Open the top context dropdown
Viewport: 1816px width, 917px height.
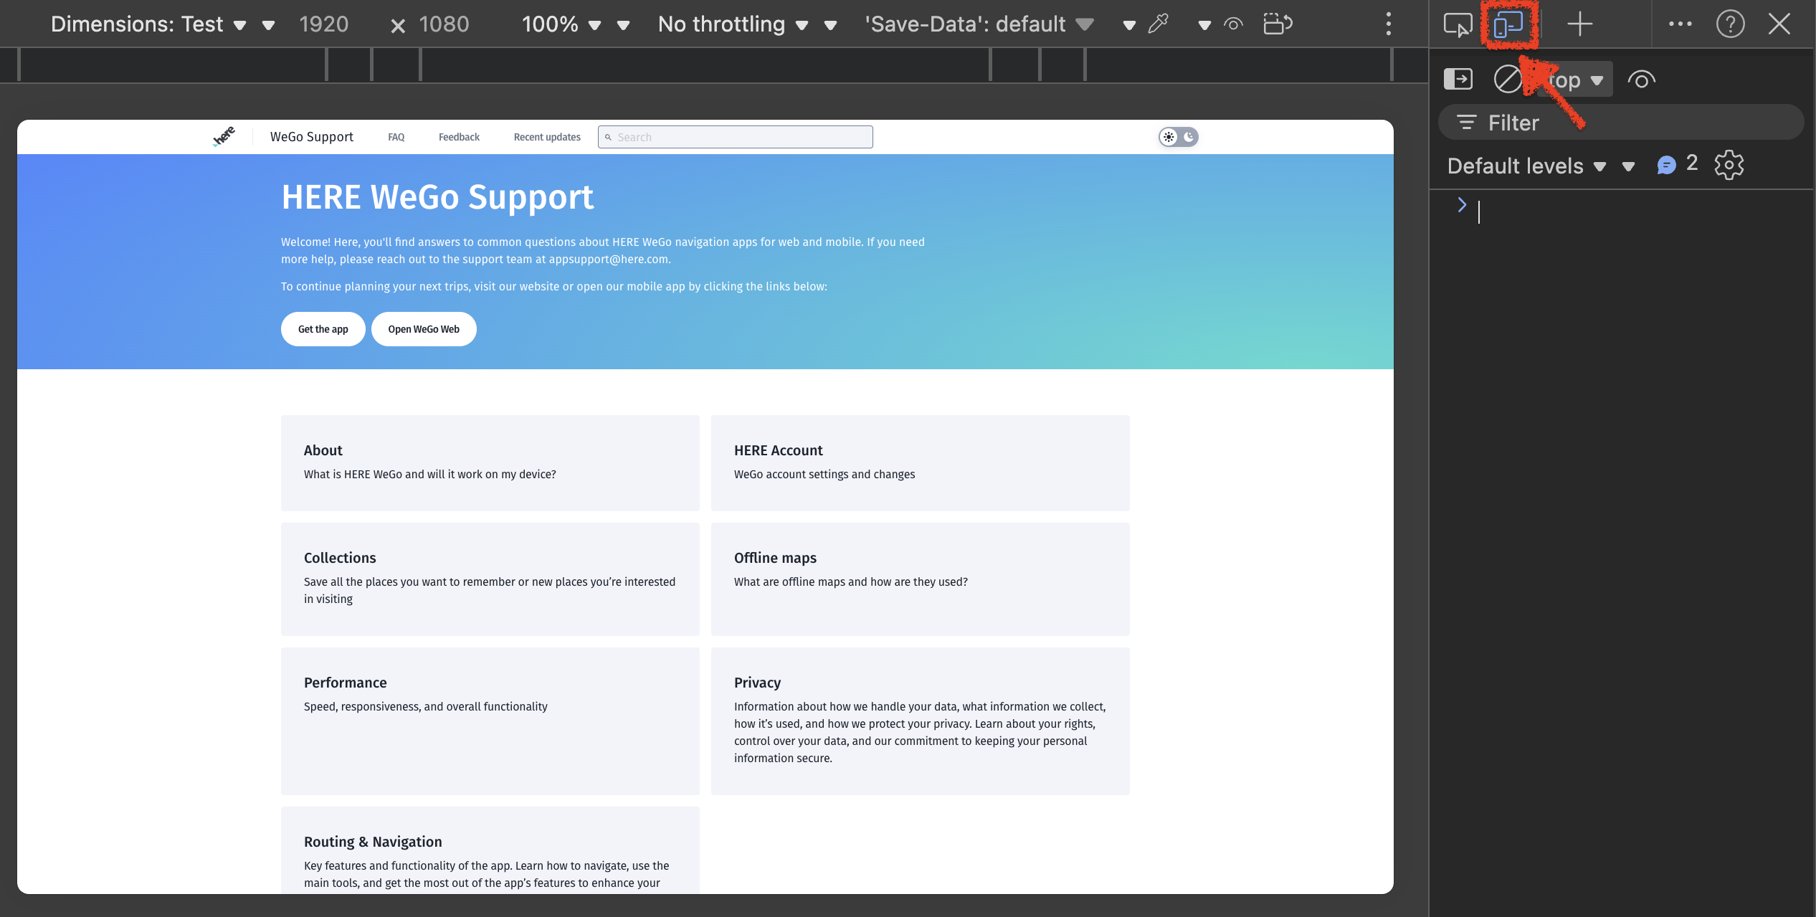pos(1575,80)
